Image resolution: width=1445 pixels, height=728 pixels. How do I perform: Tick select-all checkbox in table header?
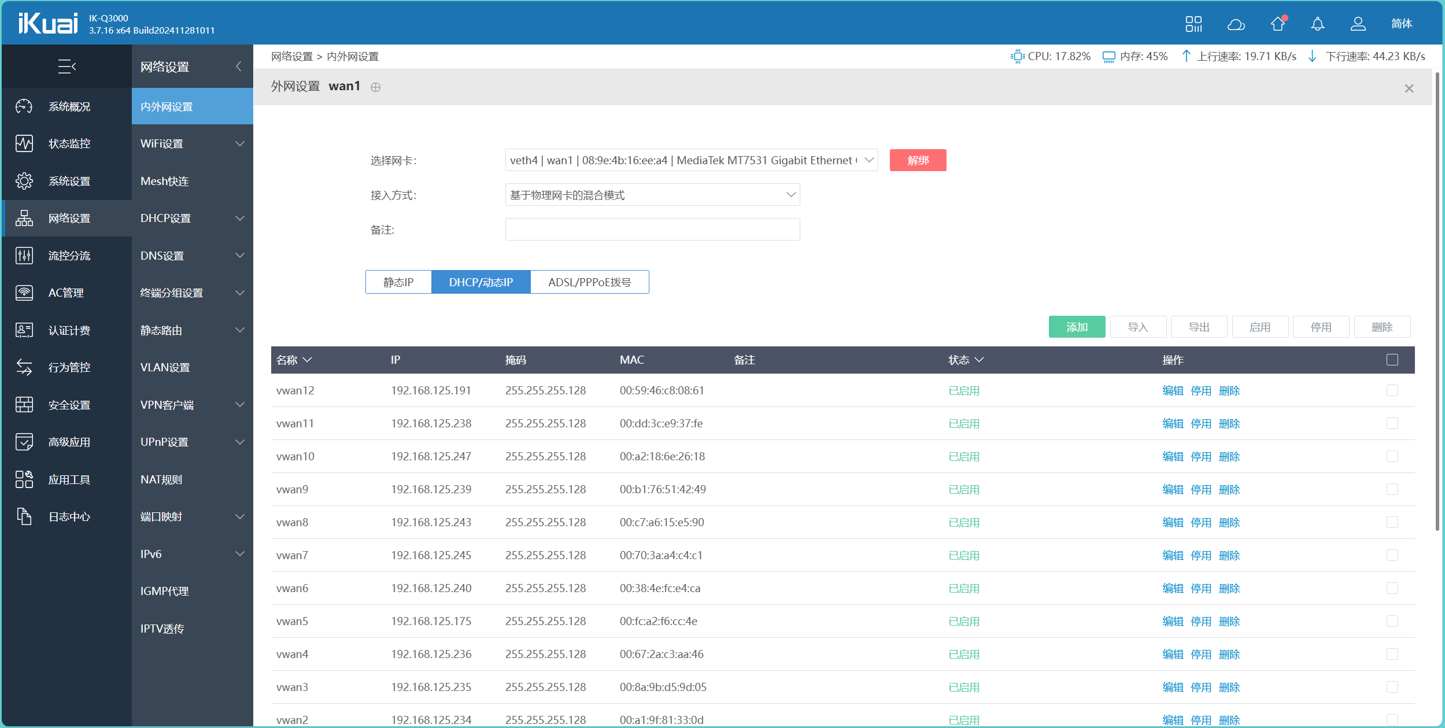[x=1392, y=360]
